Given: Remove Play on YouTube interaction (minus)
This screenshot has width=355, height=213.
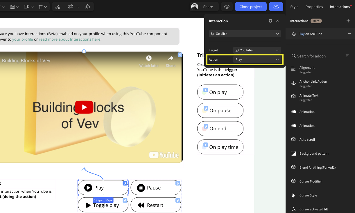Looking at the screenshot, I should 349,34.
